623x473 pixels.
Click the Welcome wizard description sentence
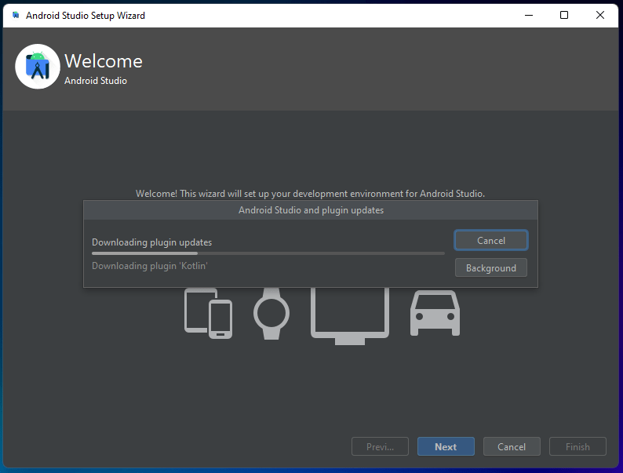310,194
